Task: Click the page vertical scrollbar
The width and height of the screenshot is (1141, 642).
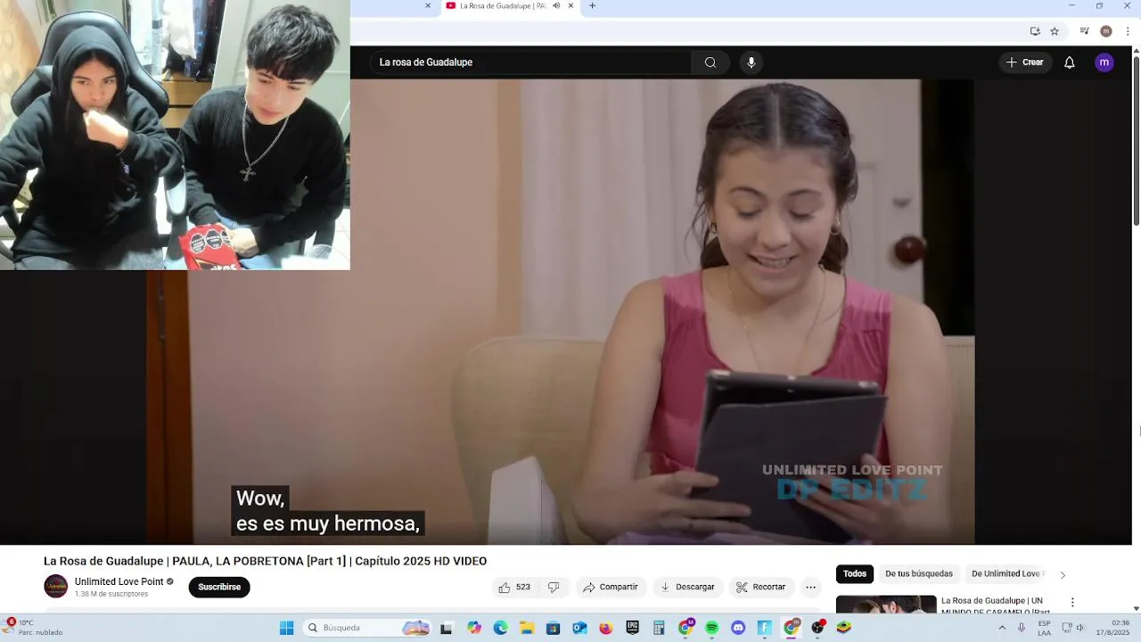Action: (1136, 139)
